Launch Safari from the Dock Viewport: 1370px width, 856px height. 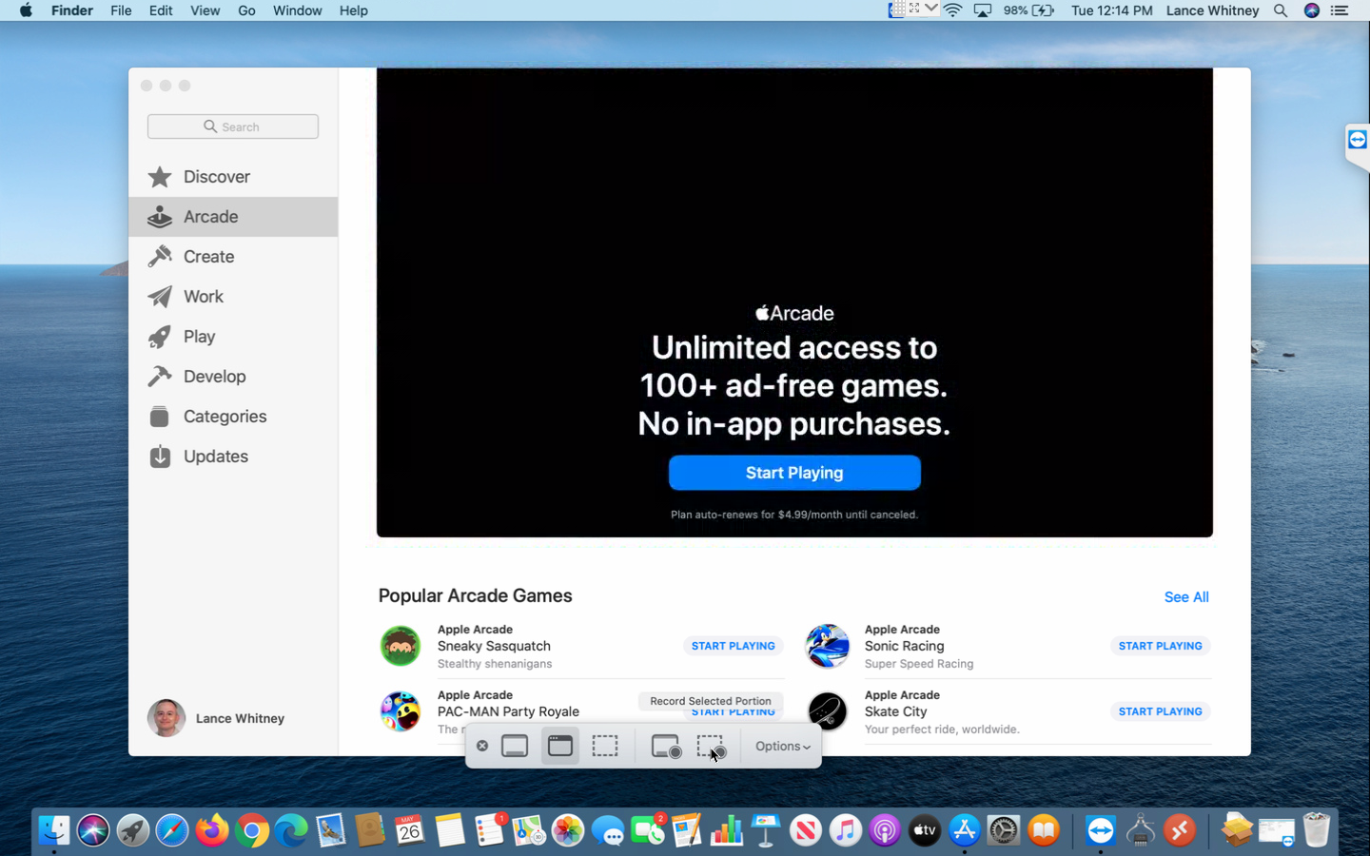coord(172,830)
